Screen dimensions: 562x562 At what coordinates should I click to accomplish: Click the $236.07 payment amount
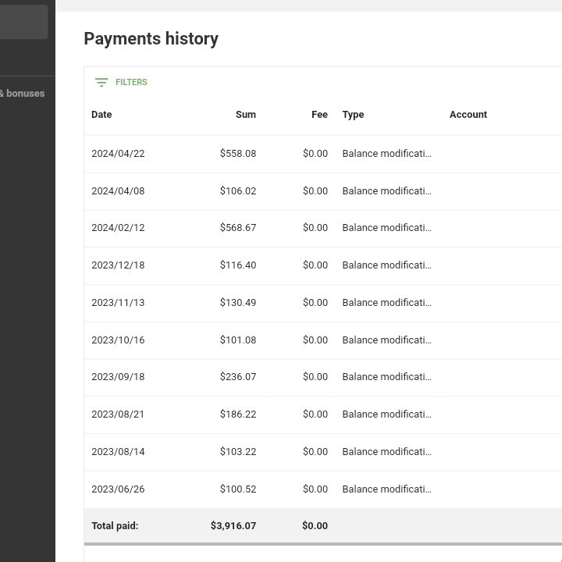[238, 377]
